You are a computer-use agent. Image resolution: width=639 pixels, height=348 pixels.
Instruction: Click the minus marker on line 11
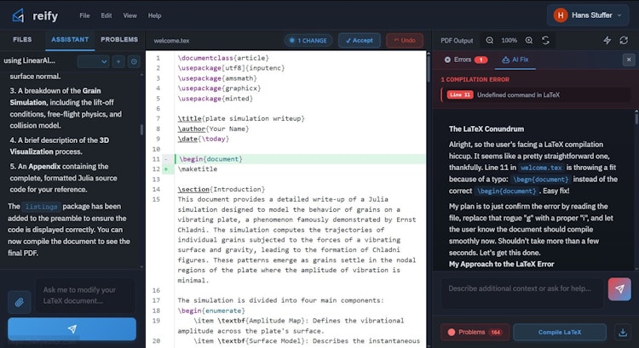166,159
